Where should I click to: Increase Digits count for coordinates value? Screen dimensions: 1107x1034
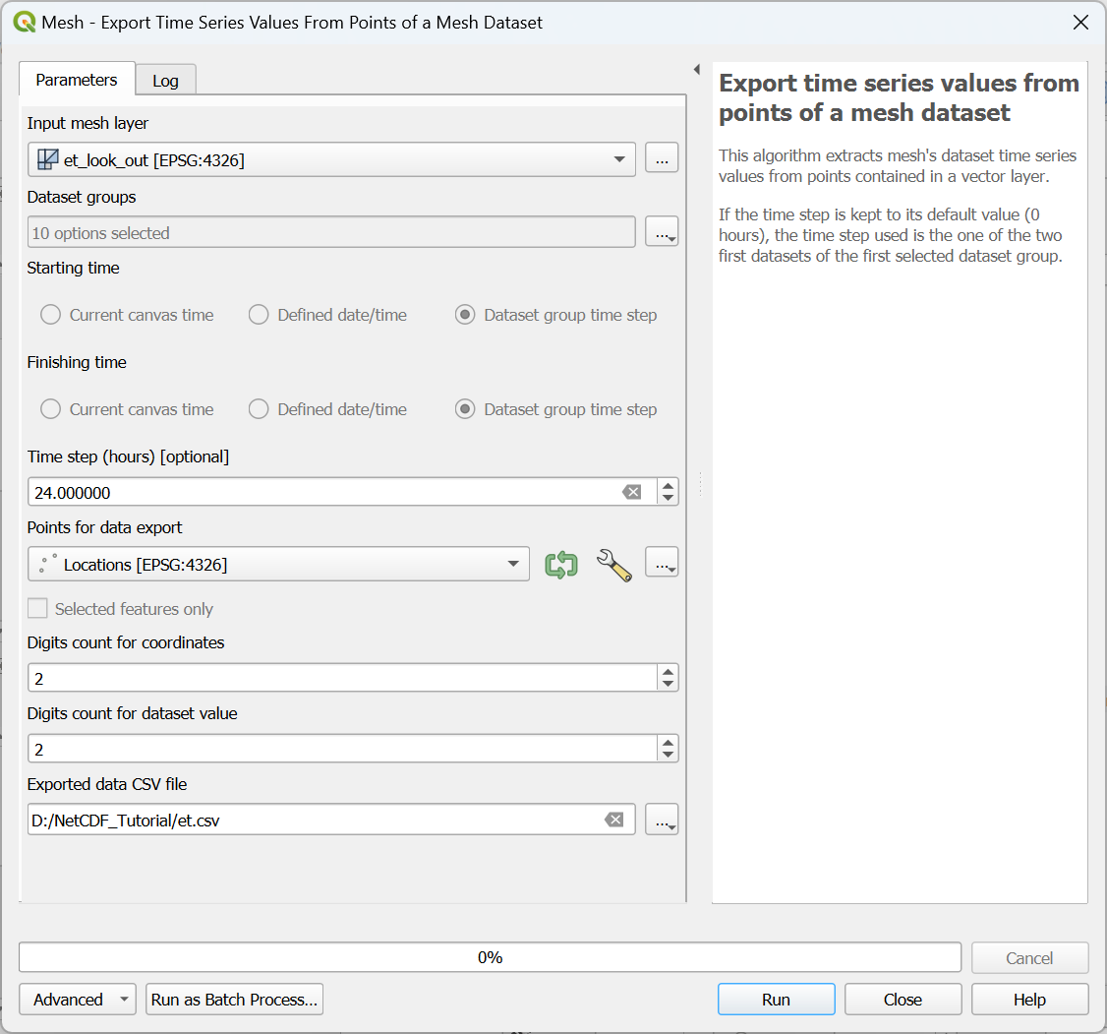(668, 672)
